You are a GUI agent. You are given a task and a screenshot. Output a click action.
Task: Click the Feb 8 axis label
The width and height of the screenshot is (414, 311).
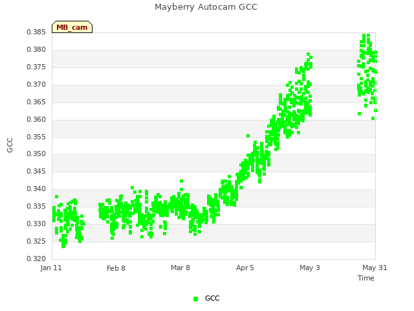116,268
